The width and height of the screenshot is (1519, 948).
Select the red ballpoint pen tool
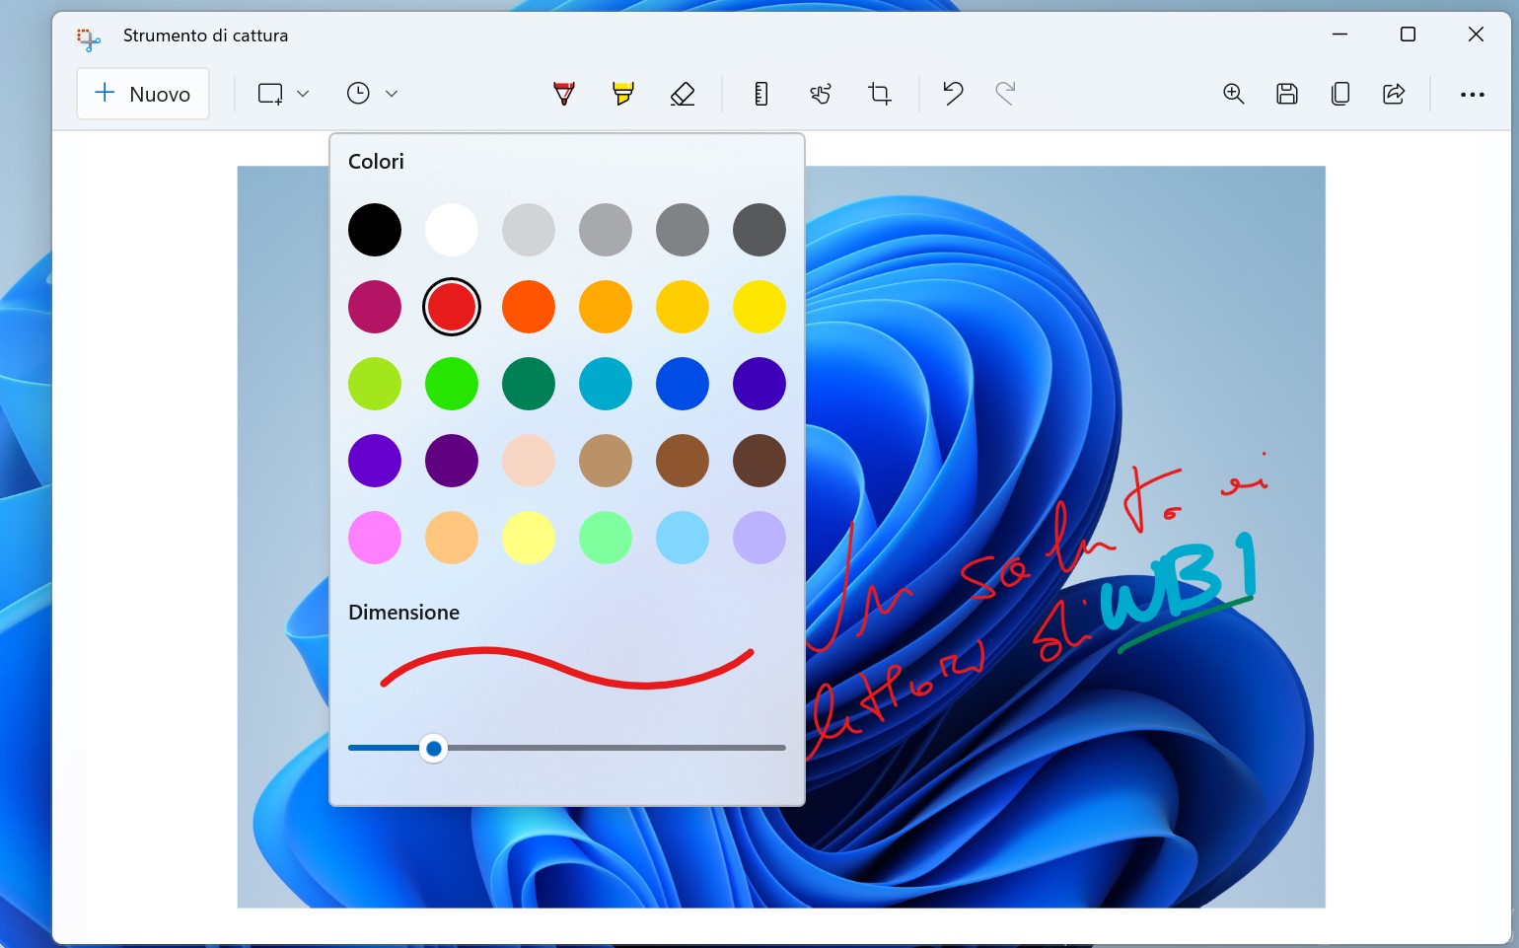click(564, 94)
